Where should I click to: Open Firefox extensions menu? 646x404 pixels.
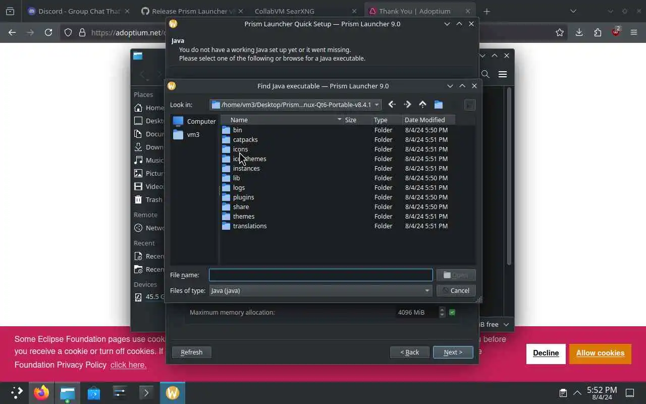[x=598, y=32]
